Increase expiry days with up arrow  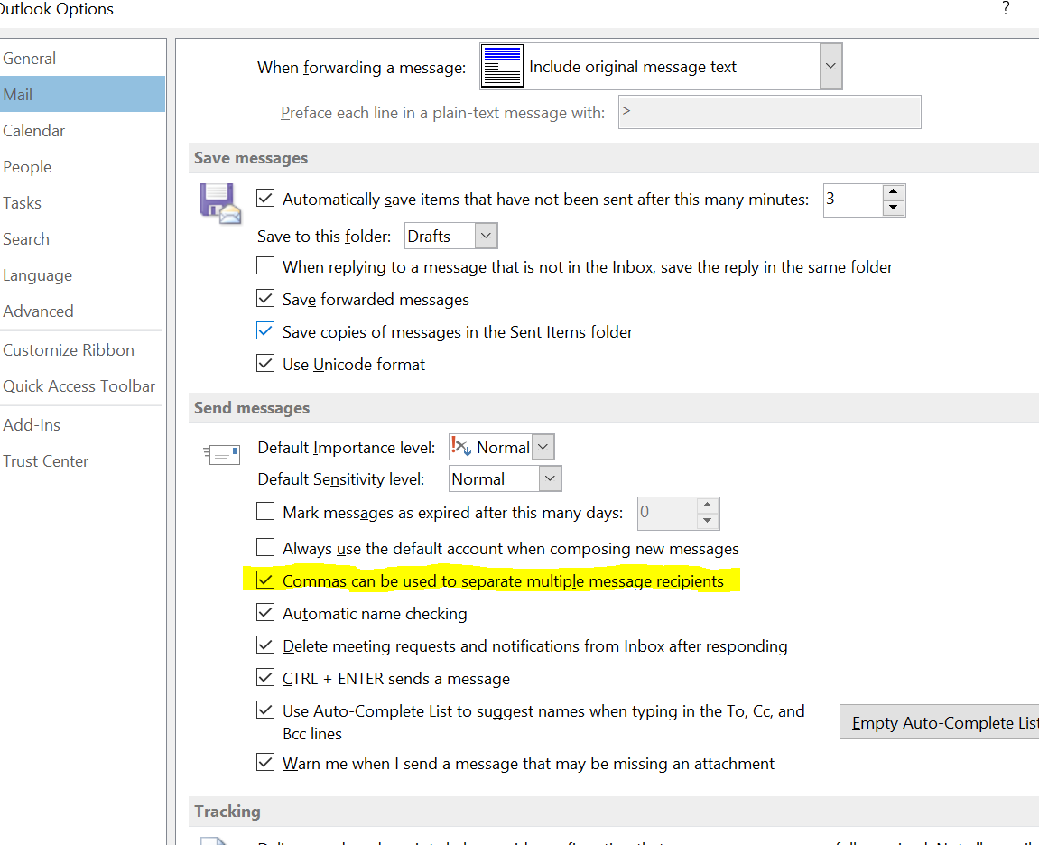(x=708, y=505)
